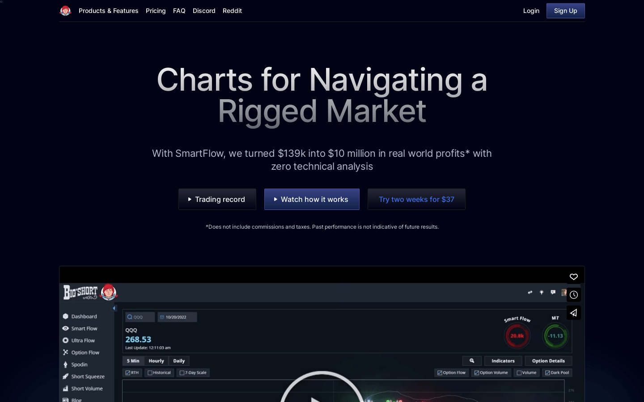Open the FAQ link
Viewport: 644px width, 402px height.
tap(179, 11)
